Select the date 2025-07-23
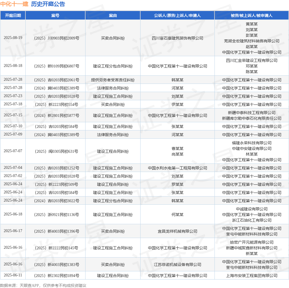This screenshot has height=288, width=289. click(13, 96)
